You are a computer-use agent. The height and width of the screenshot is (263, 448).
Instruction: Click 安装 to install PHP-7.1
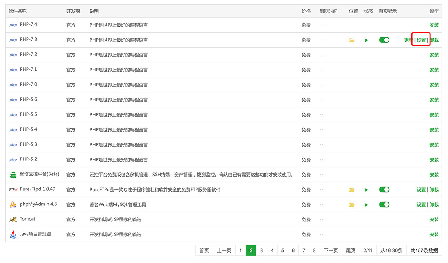tap(434, 70)
